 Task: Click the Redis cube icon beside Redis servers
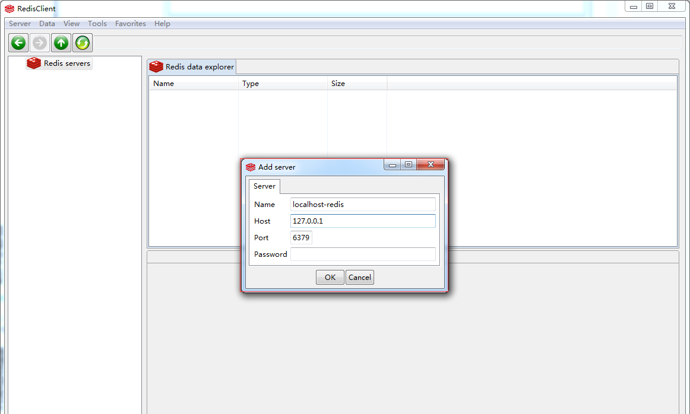pos(34,63)
